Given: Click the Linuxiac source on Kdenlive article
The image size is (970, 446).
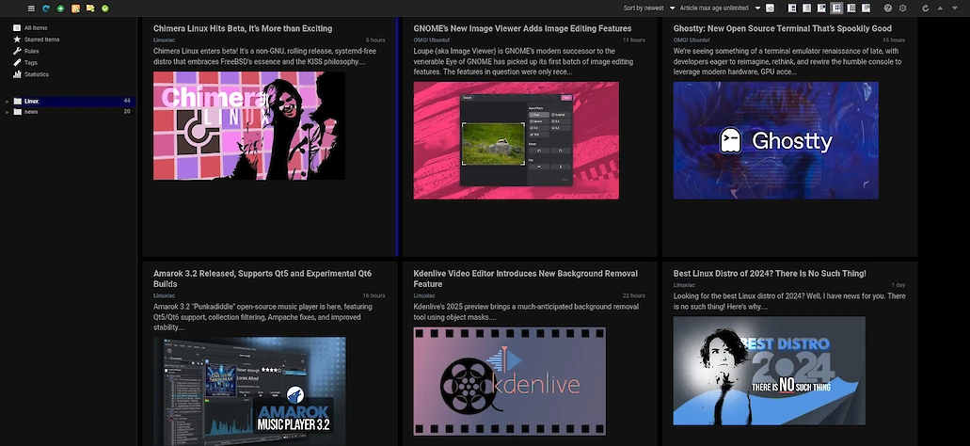Looking at the screenshot, I should 423,295.
